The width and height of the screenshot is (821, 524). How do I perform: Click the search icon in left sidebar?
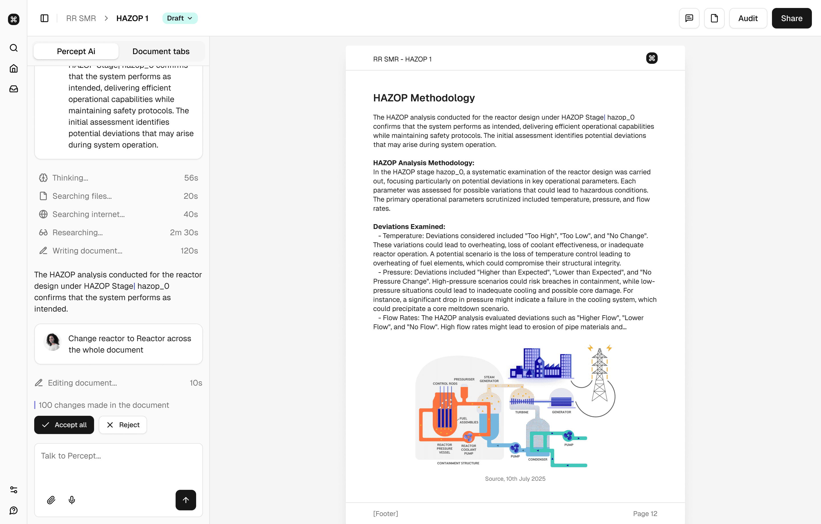click(14, 48)
